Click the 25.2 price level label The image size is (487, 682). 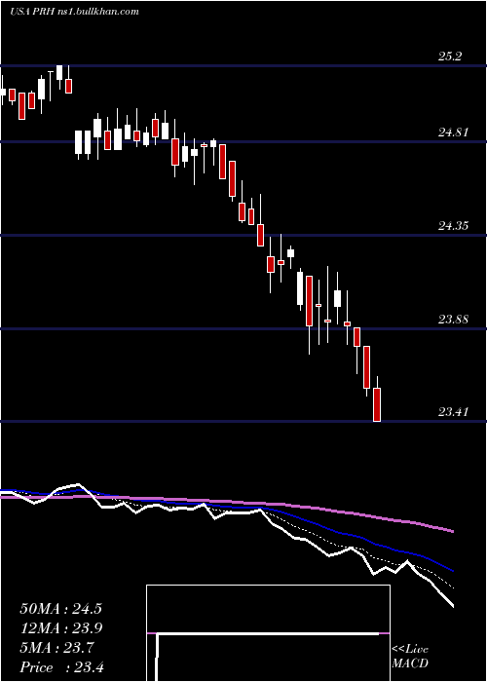[x=450, y=57]
